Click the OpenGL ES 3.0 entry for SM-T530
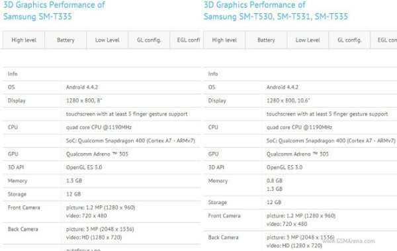 click(285, 167)
